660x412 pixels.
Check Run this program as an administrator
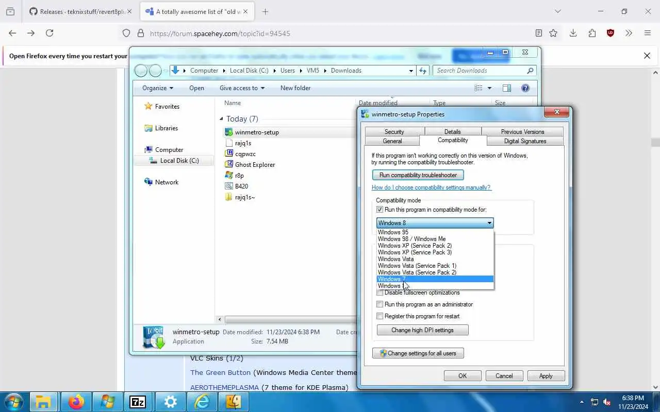[x=380, y=304]
